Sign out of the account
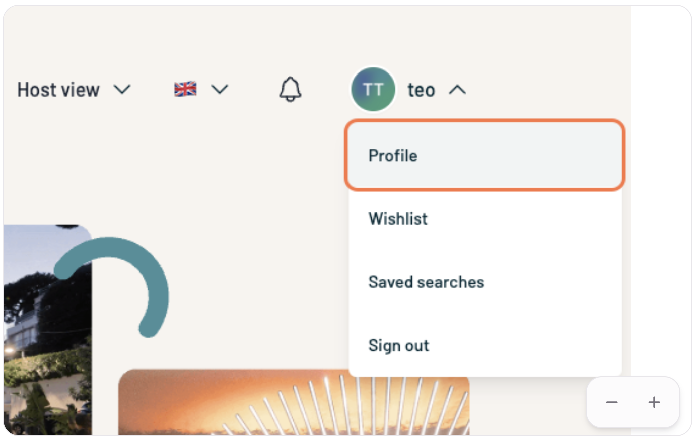This screenshot has width=698, height=441. click(x=398, y=346)
